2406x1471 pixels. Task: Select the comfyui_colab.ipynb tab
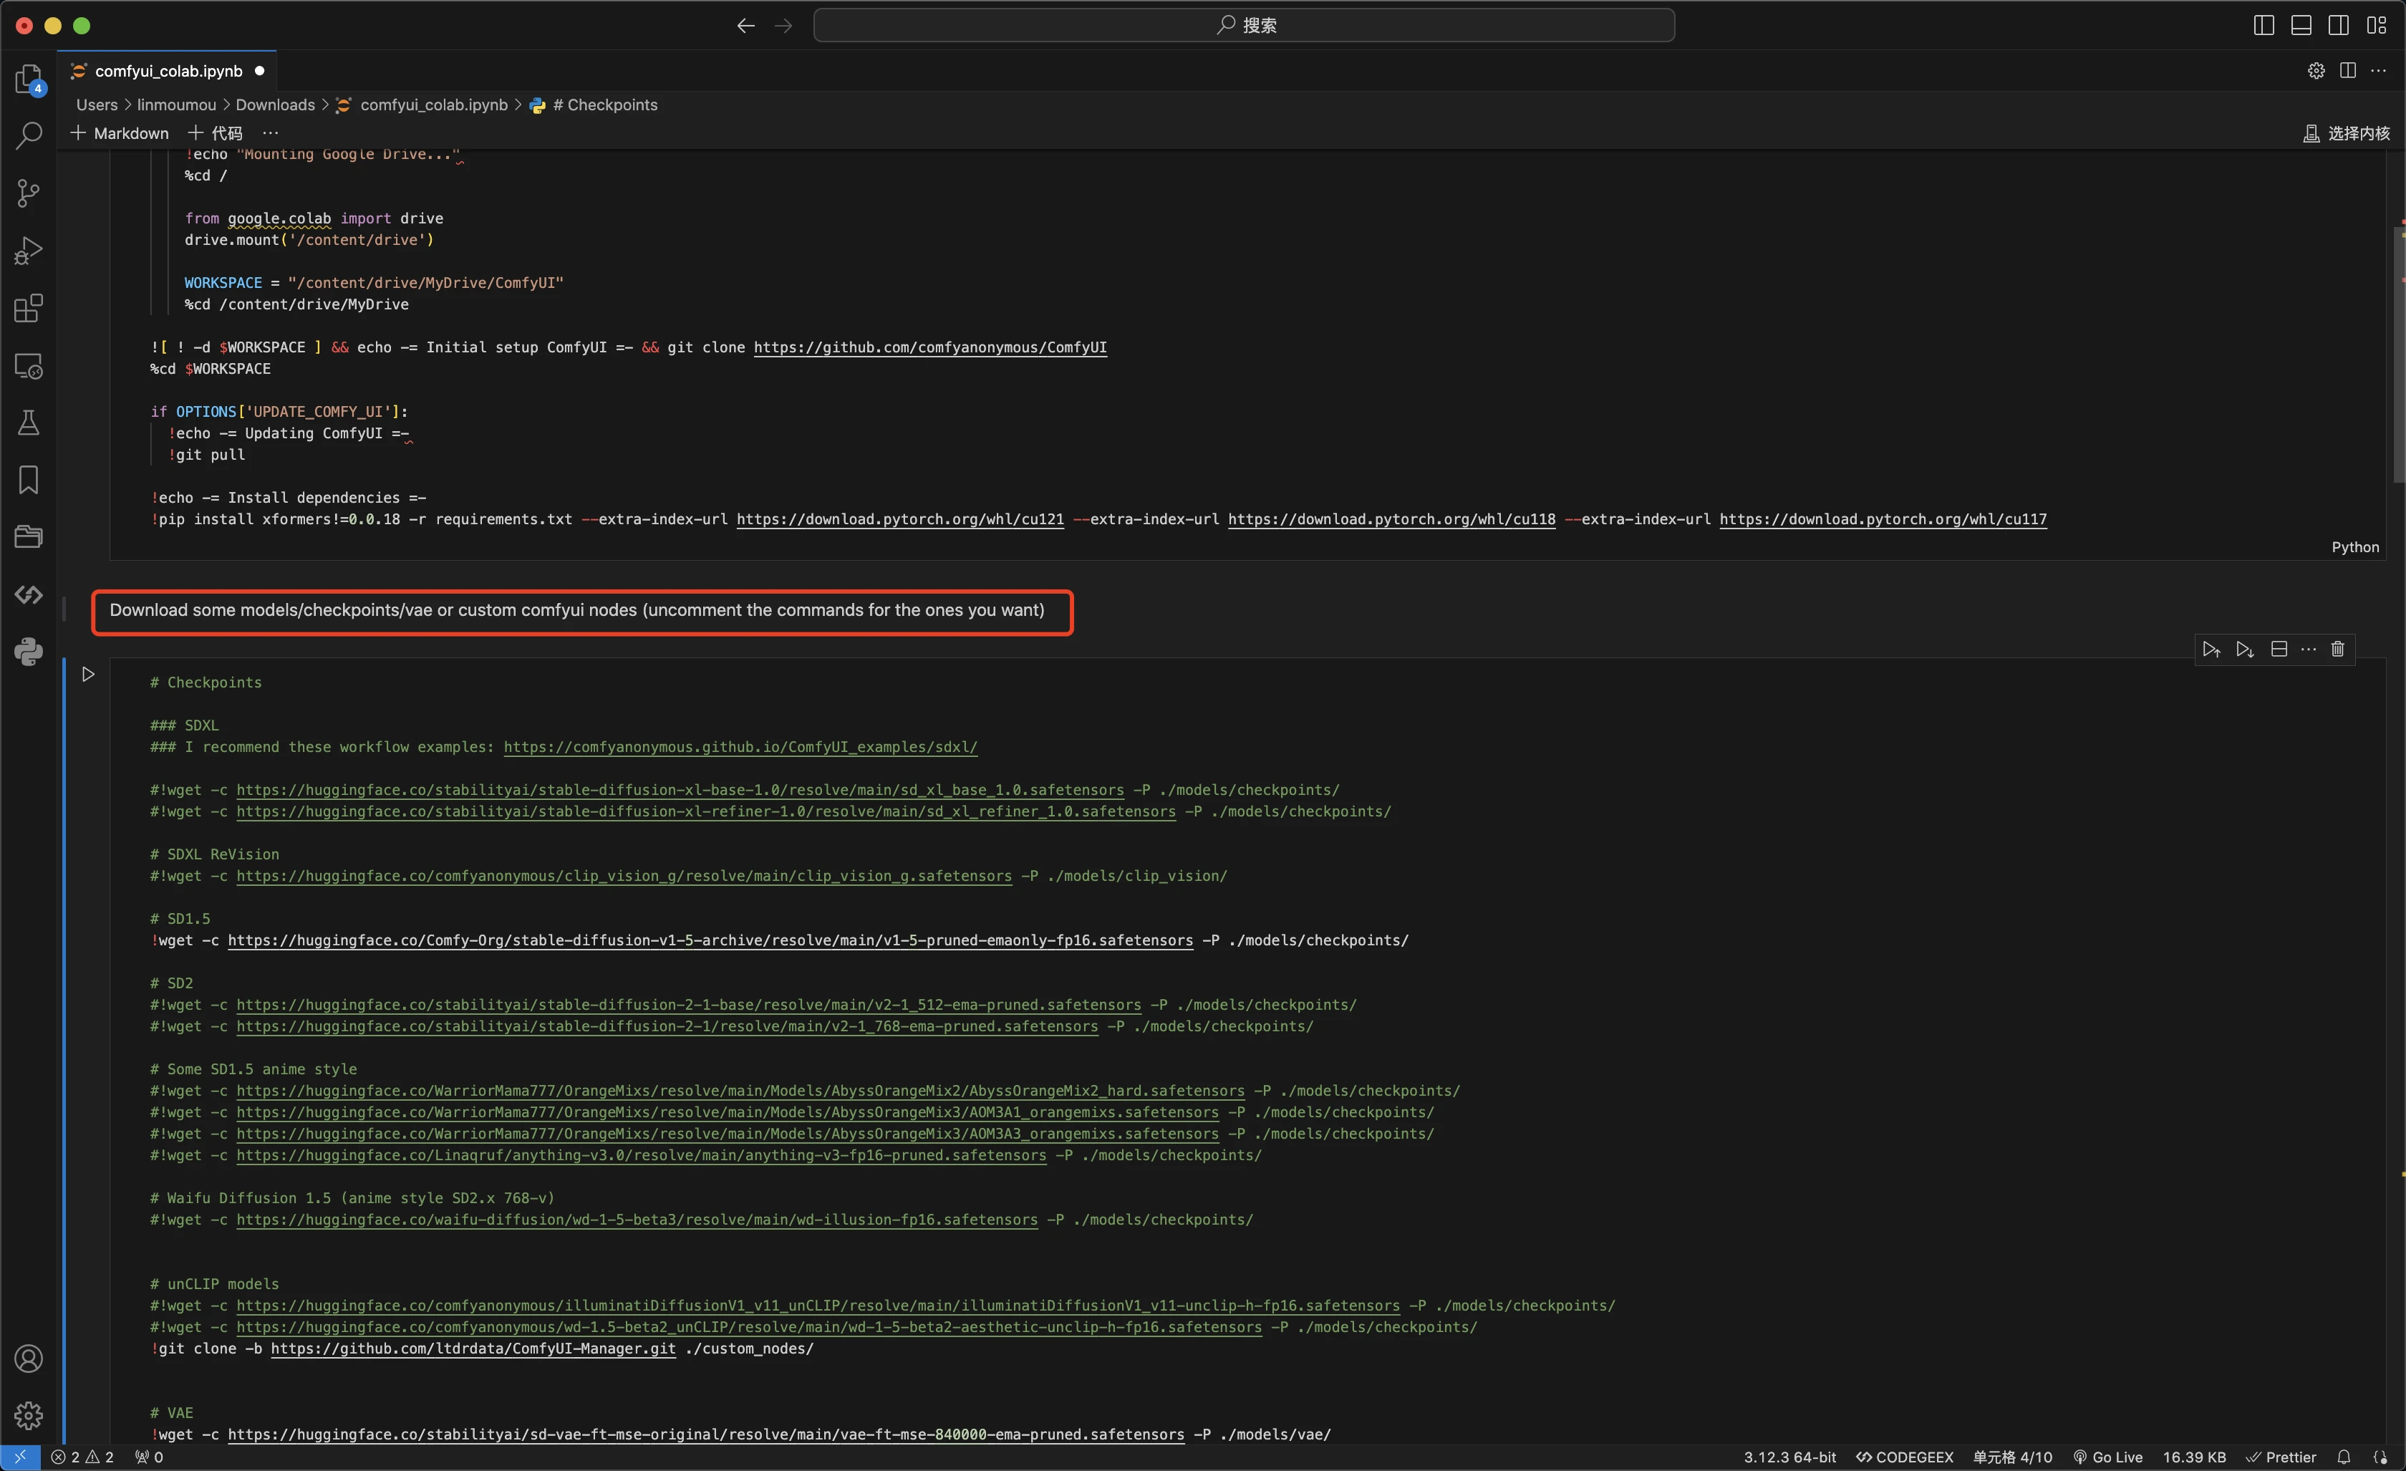pyautogui.click(x=168, y=70)
